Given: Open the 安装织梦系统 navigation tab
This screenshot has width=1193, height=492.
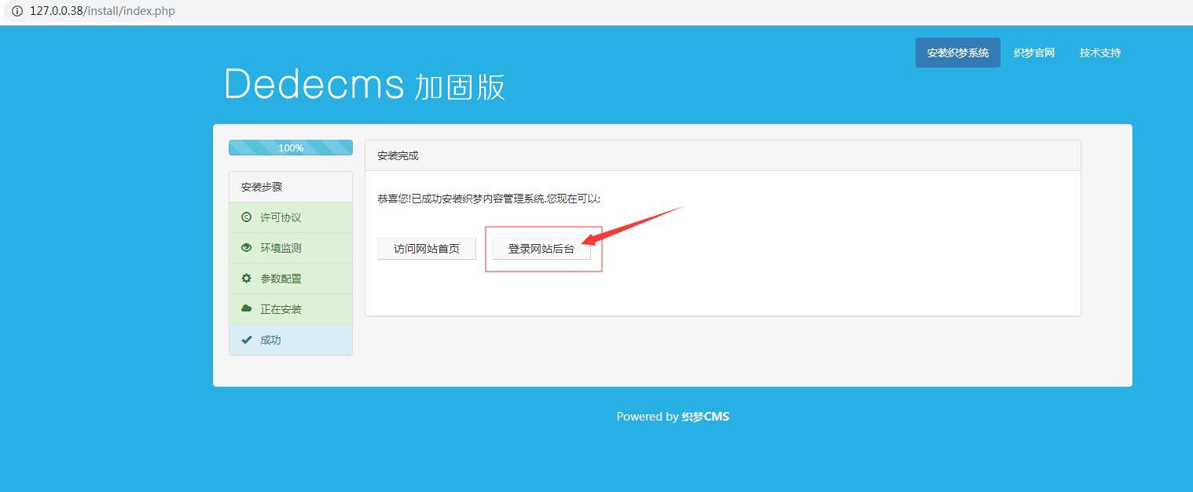Looking at the screenshot, I should point(957,53).
